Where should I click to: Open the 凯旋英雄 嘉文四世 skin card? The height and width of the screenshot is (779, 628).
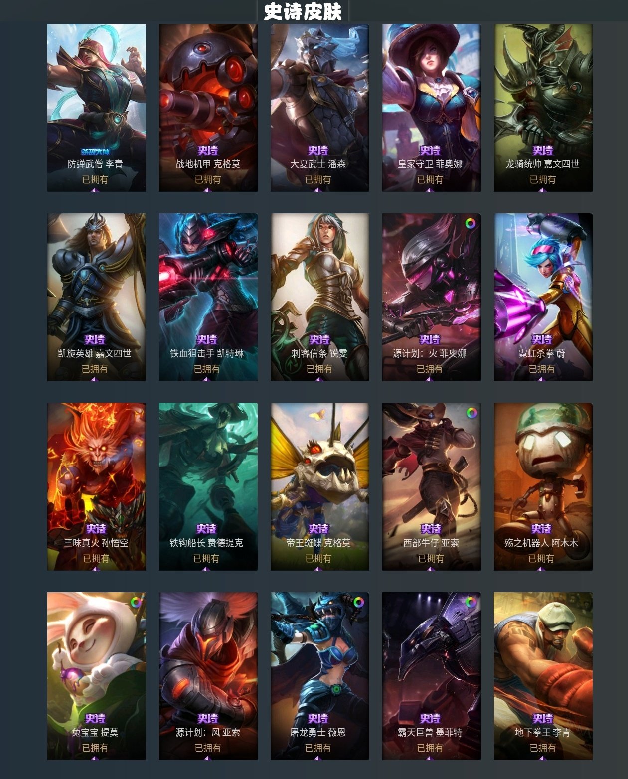(x=97, y=297)
